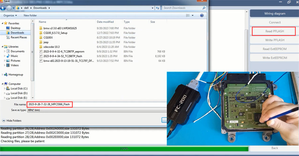Click New folder in toolbar
The image size is (299, 156).
point(30,16)
